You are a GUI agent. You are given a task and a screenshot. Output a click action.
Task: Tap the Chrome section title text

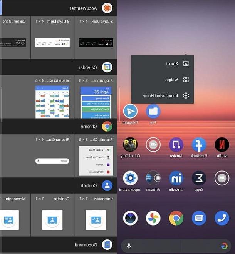click(x=89, y=127)
